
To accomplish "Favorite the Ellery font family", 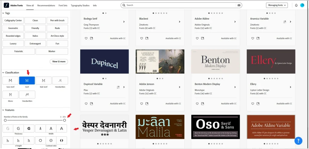I will (253, 104).
